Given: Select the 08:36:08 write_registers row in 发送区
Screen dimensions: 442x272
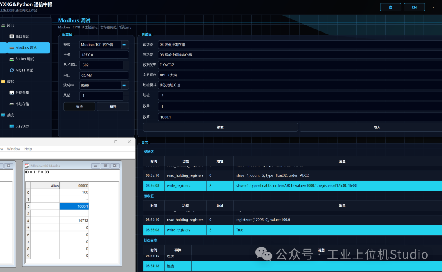Looking at the screenshot, I should [292, 185].
